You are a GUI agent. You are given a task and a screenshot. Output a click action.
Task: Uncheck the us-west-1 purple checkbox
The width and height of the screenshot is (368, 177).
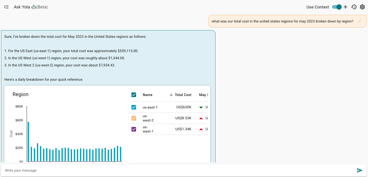[134, 129]
